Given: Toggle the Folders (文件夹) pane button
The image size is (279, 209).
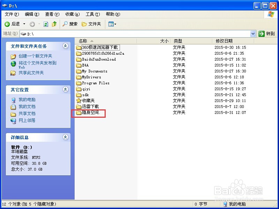Looking at the screenshot, I should pos(91,24).
